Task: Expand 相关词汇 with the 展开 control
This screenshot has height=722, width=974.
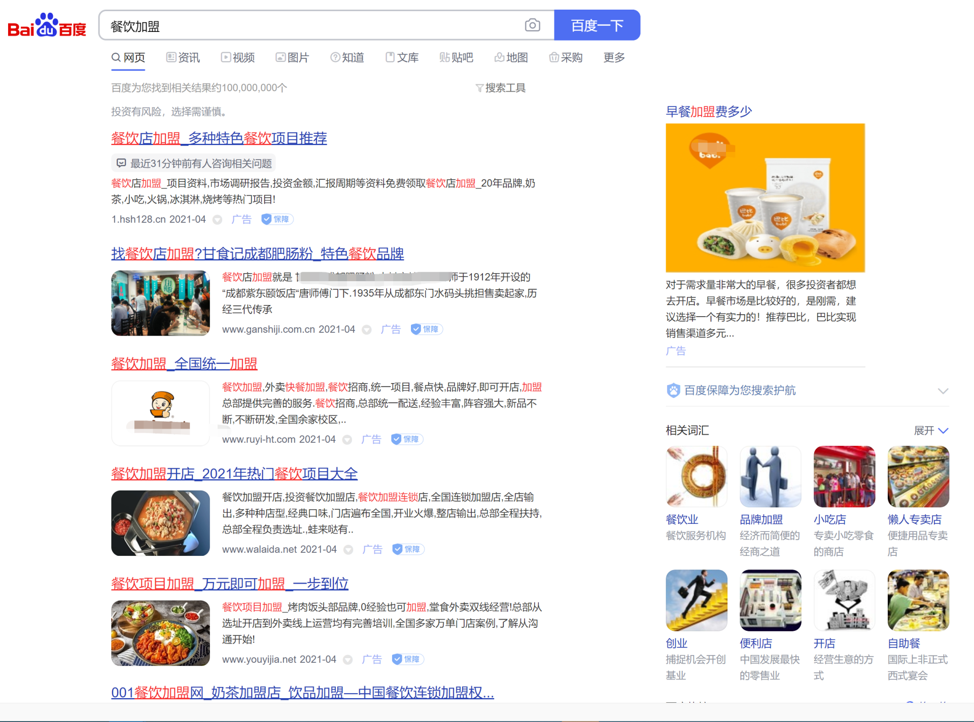Action: pyautogui.click(x=931, y=431)
